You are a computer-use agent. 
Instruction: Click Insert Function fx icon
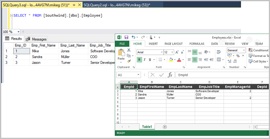(x=170, y=75)
